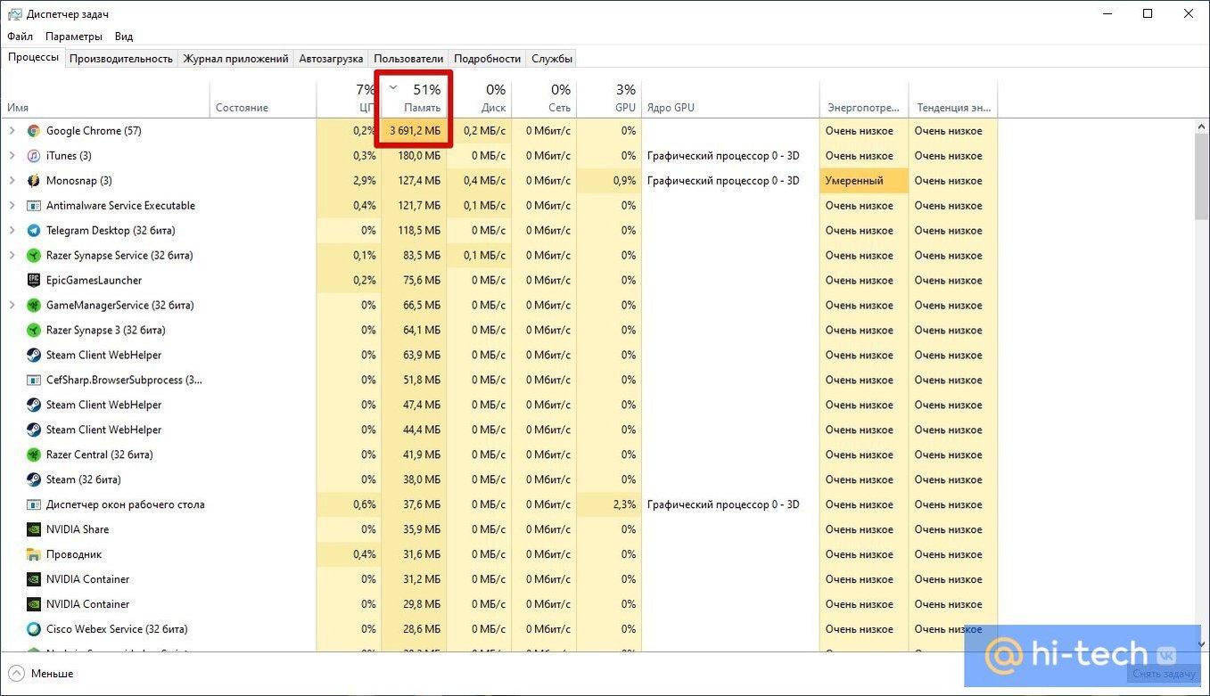Click the iTunes process icon

coord(34,156)
